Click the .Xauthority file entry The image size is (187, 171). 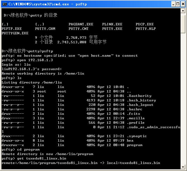139,96
